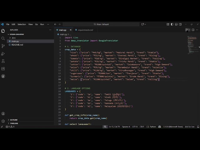The image size is (200, 150).
Task: Click the LANGUAGES variable on line 19
Action: click(x=70, y=91)
